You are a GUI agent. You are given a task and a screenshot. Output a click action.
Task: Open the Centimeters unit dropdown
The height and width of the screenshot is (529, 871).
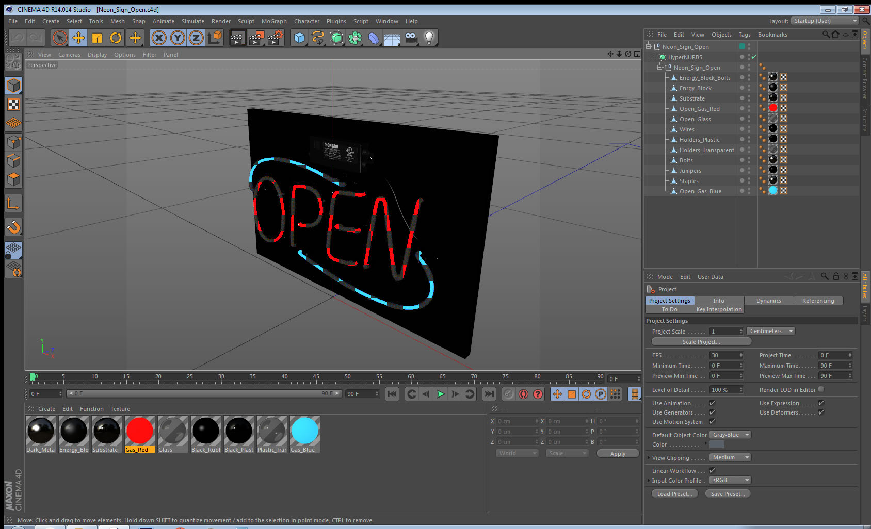(771, 331)
